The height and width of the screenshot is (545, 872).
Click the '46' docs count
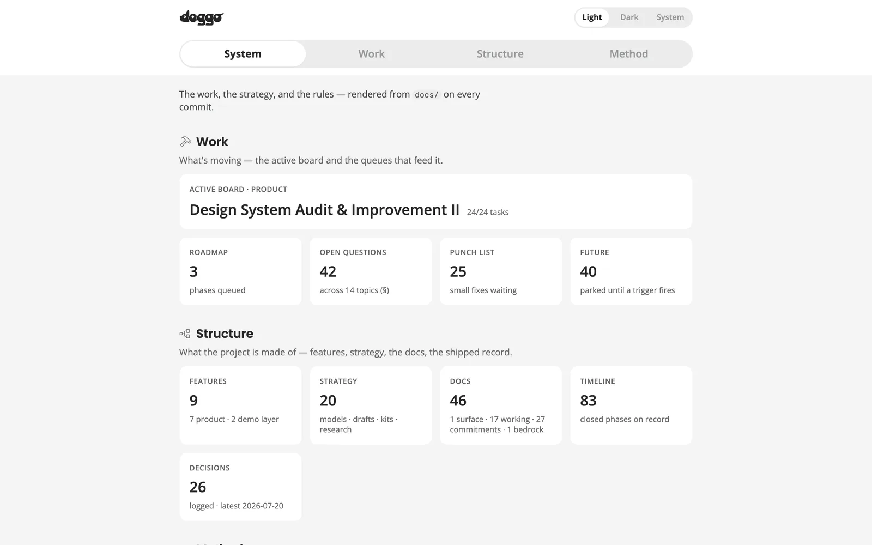click(x=458, y=401)
